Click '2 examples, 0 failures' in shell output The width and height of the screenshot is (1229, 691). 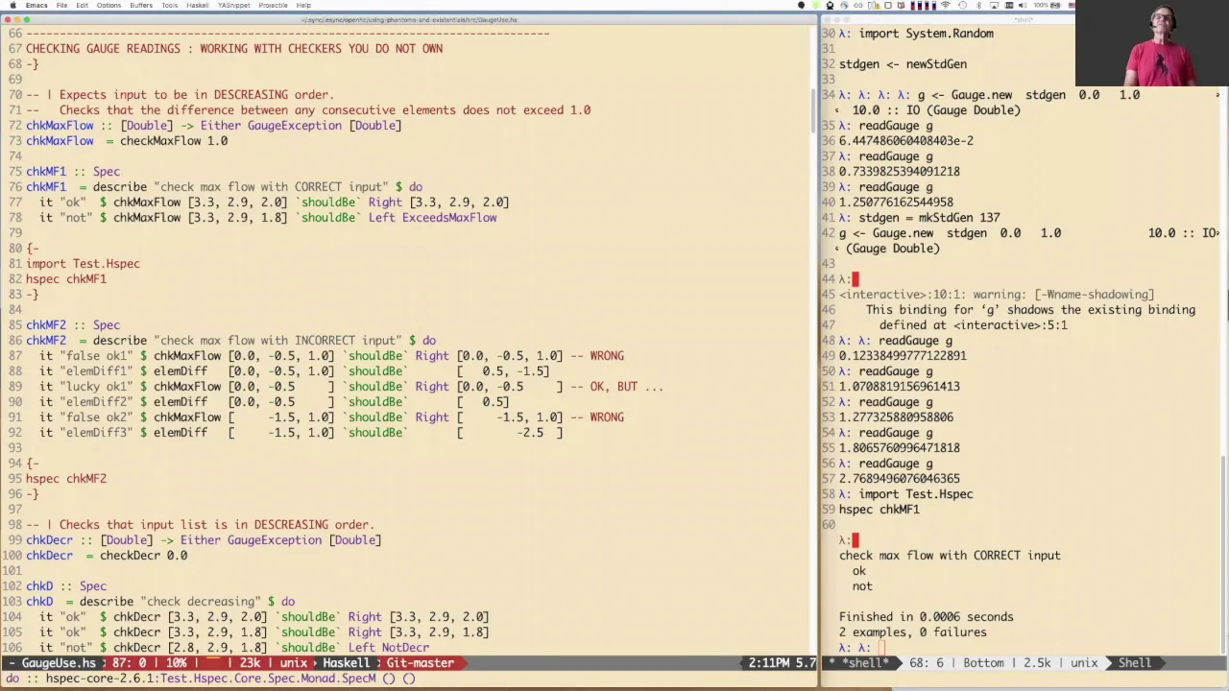pos(912,632)
